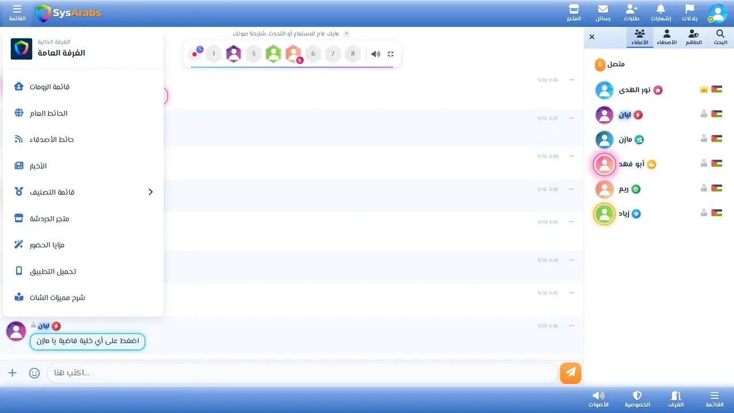Open قائمة الرومات rooms list
Screen dimensions: 734x413
click(x=83, y=87)
